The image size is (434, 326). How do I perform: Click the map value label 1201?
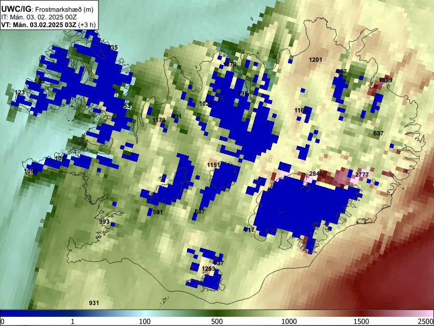[x=315, y=60]
